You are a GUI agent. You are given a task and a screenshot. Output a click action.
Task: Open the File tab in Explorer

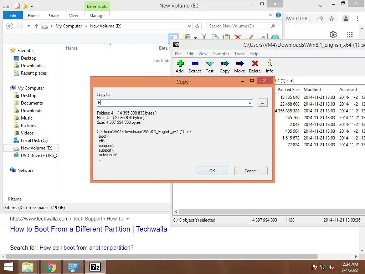(x=13, y=15)
